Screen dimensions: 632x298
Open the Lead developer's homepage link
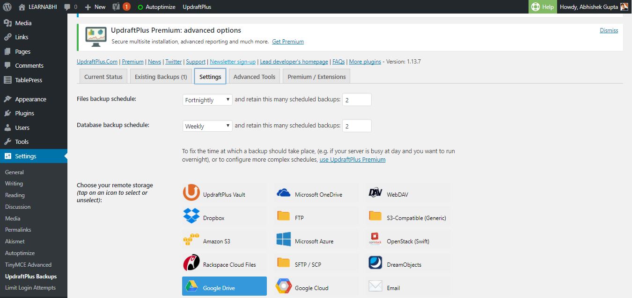294,62
